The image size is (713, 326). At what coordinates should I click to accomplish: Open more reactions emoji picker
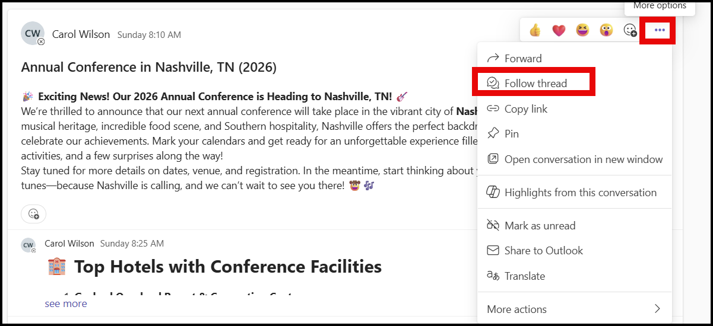pos(630,30)
